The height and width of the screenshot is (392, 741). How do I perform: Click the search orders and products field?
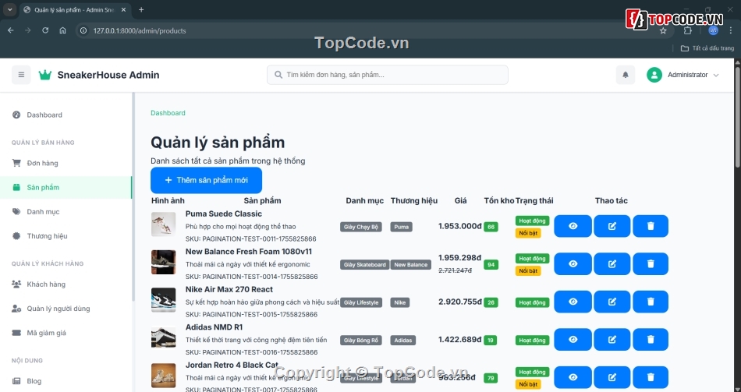coord(388,75)
